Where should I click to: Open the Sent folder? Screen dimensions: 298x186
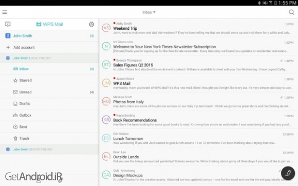[x=49, y=127]
